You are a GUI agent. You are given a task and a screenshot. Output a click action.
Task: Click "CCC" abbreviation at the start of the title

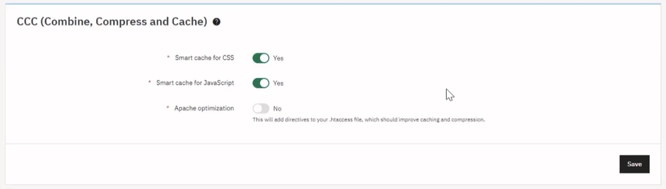point(27,22)
